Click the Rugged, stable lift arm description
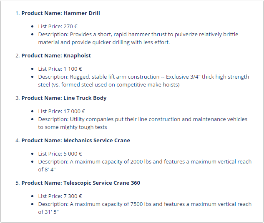The height and width of the screenshot is (223, 264). pos(143,81)
